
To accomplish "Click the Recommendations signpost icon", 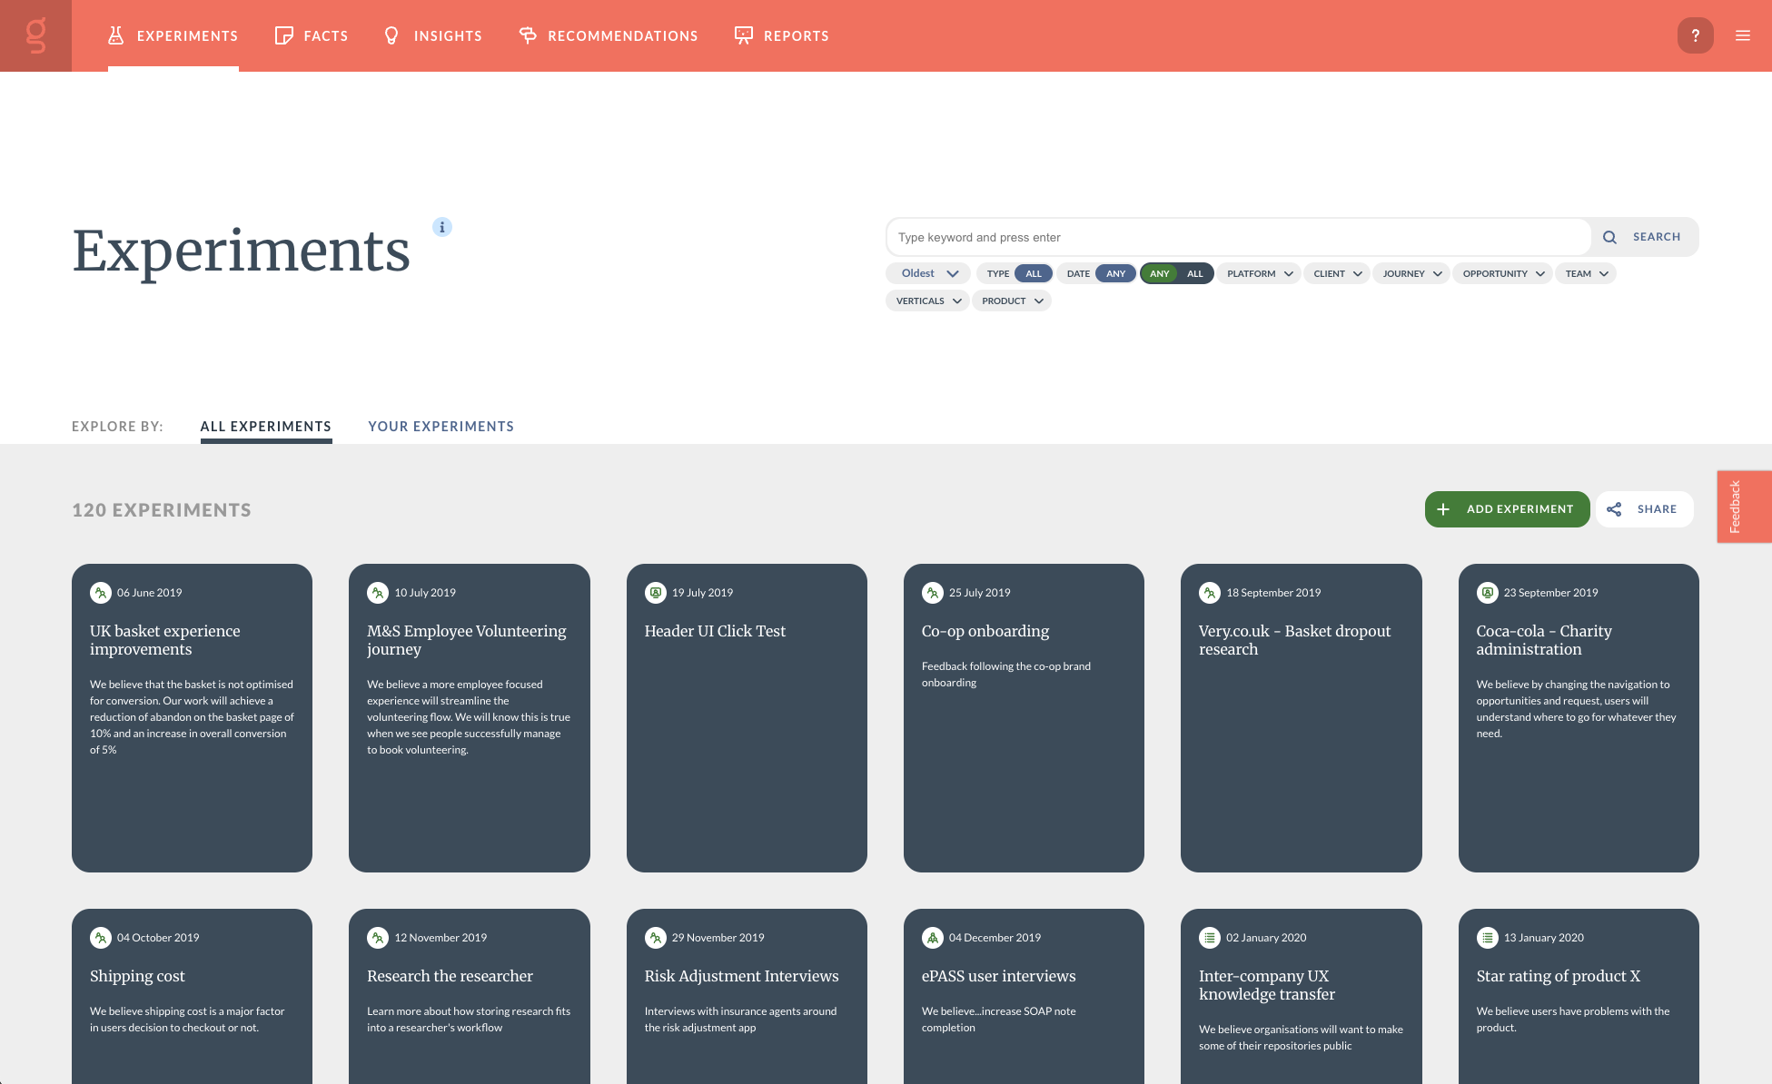I will point(527,35).
